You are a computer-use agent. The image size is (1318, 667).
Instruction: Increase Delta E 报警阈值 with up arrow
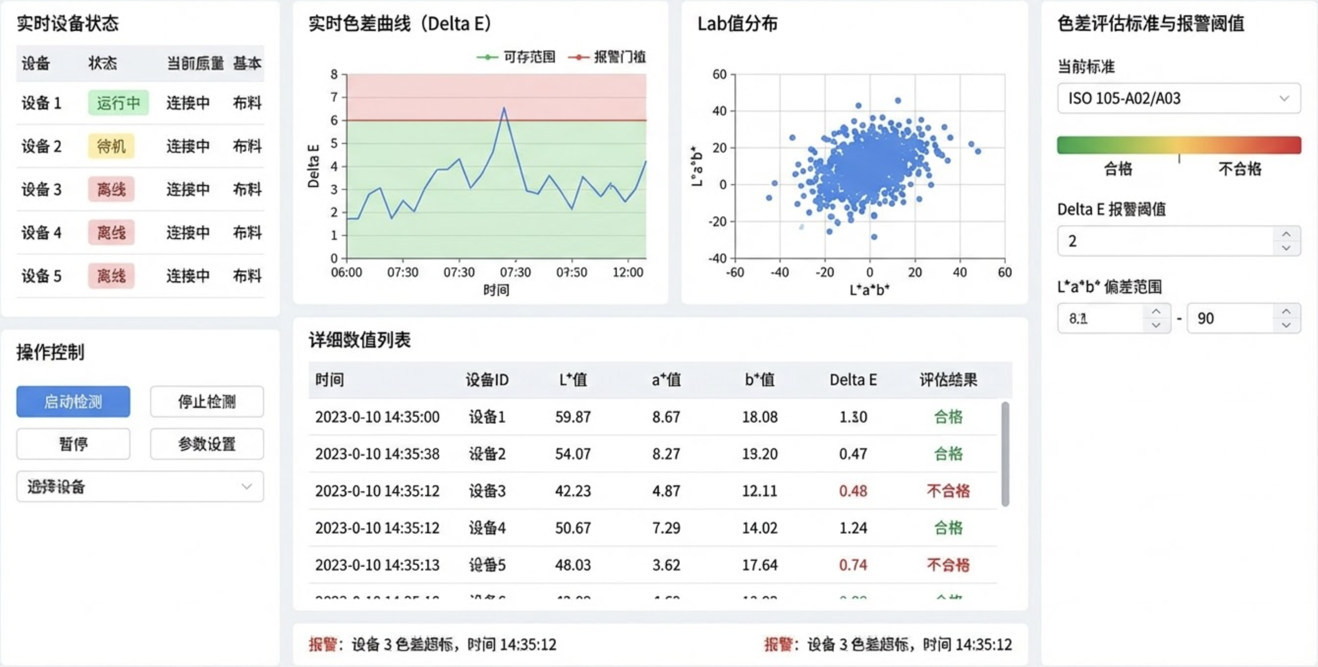1286,234
